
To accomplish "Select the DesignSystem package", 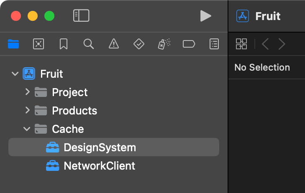I will (x=114, y=147).
